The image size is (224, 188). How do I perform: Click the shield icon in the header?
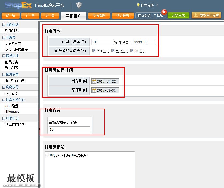pyautogui.click(x=79, y=5)
